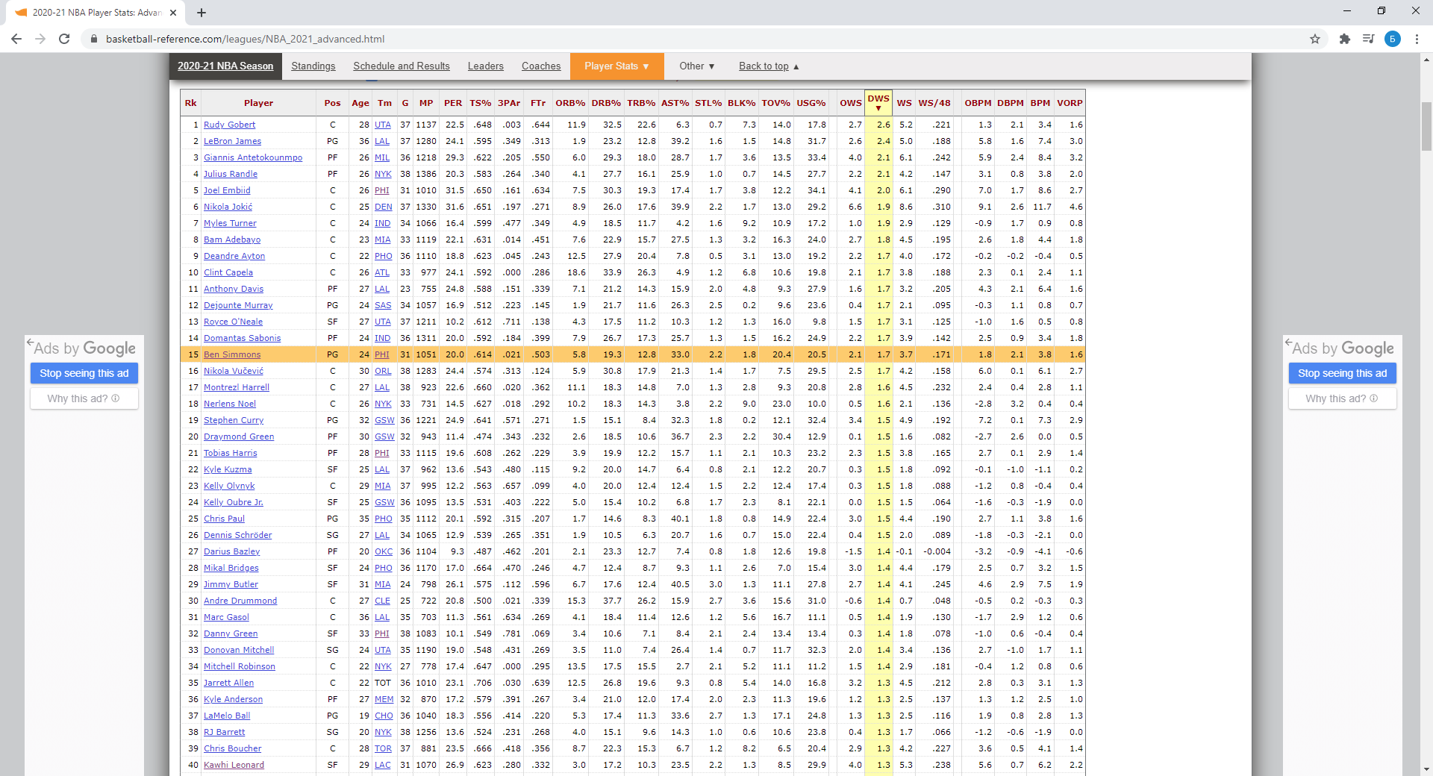The image size is (1433, 776).
Task: Open the Standings menu item
Action: click(x=313, y=66)
